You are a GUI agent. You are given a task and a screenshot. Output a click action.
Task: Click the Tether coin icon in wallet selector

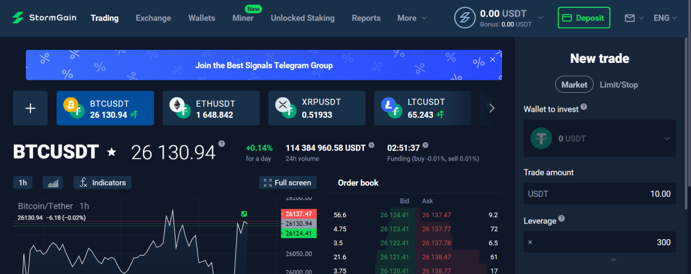pyautogui.click(x=542, y=139)
